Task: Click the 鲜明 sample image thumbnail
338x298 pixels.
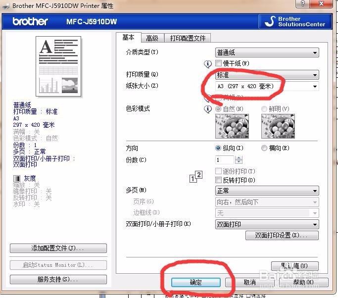Action: click(x=278, y=126)
